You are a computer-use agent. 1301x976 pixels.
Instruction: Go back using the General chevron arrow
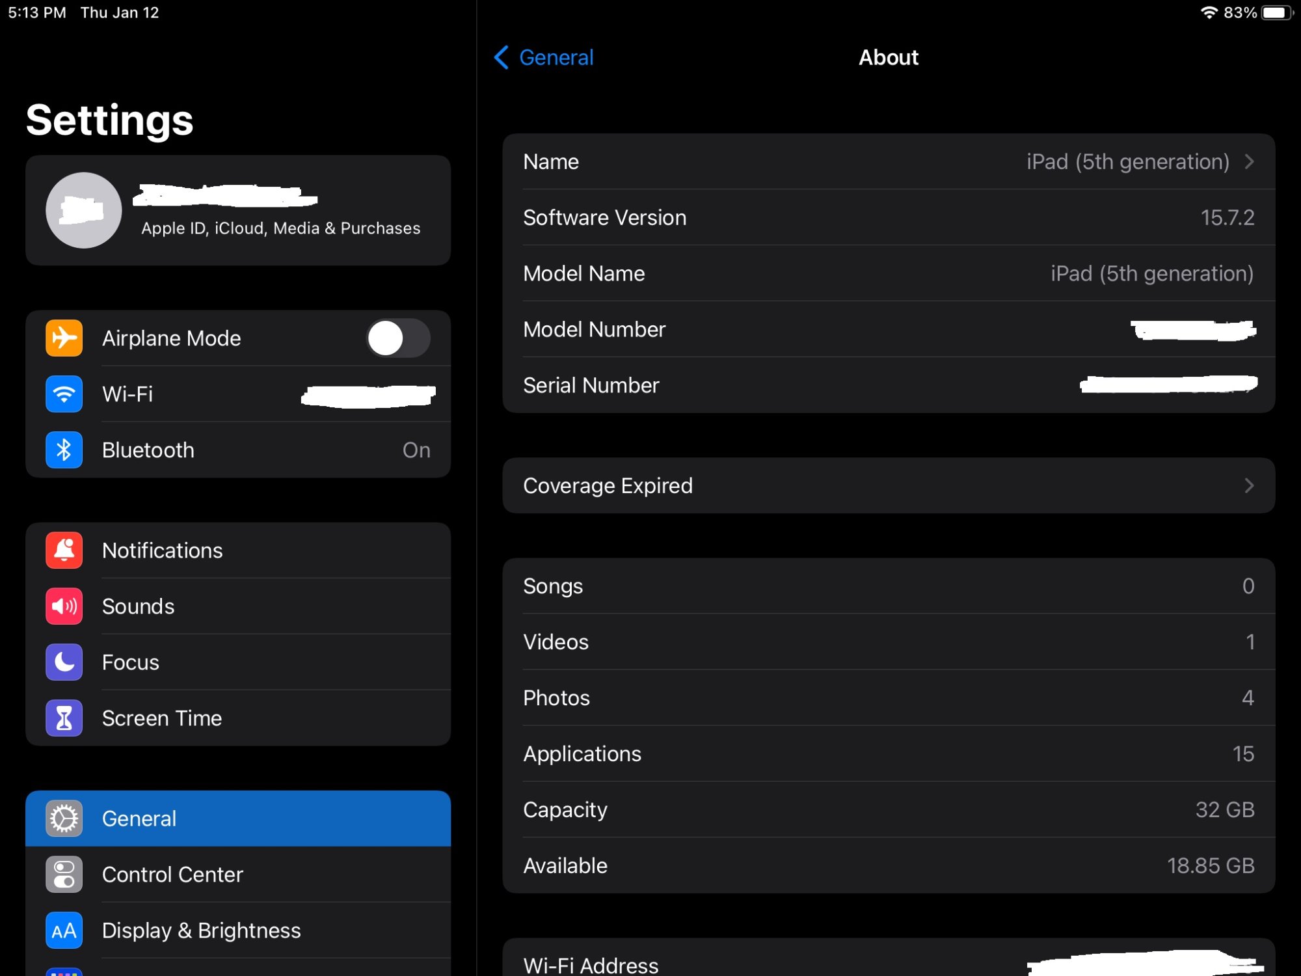(x=501, y=57)
